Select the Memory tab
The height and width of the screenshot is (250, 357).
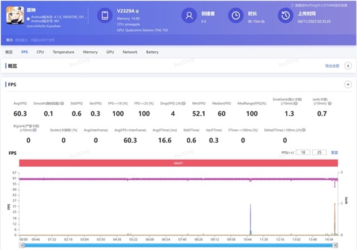click(x=90, y=52)
